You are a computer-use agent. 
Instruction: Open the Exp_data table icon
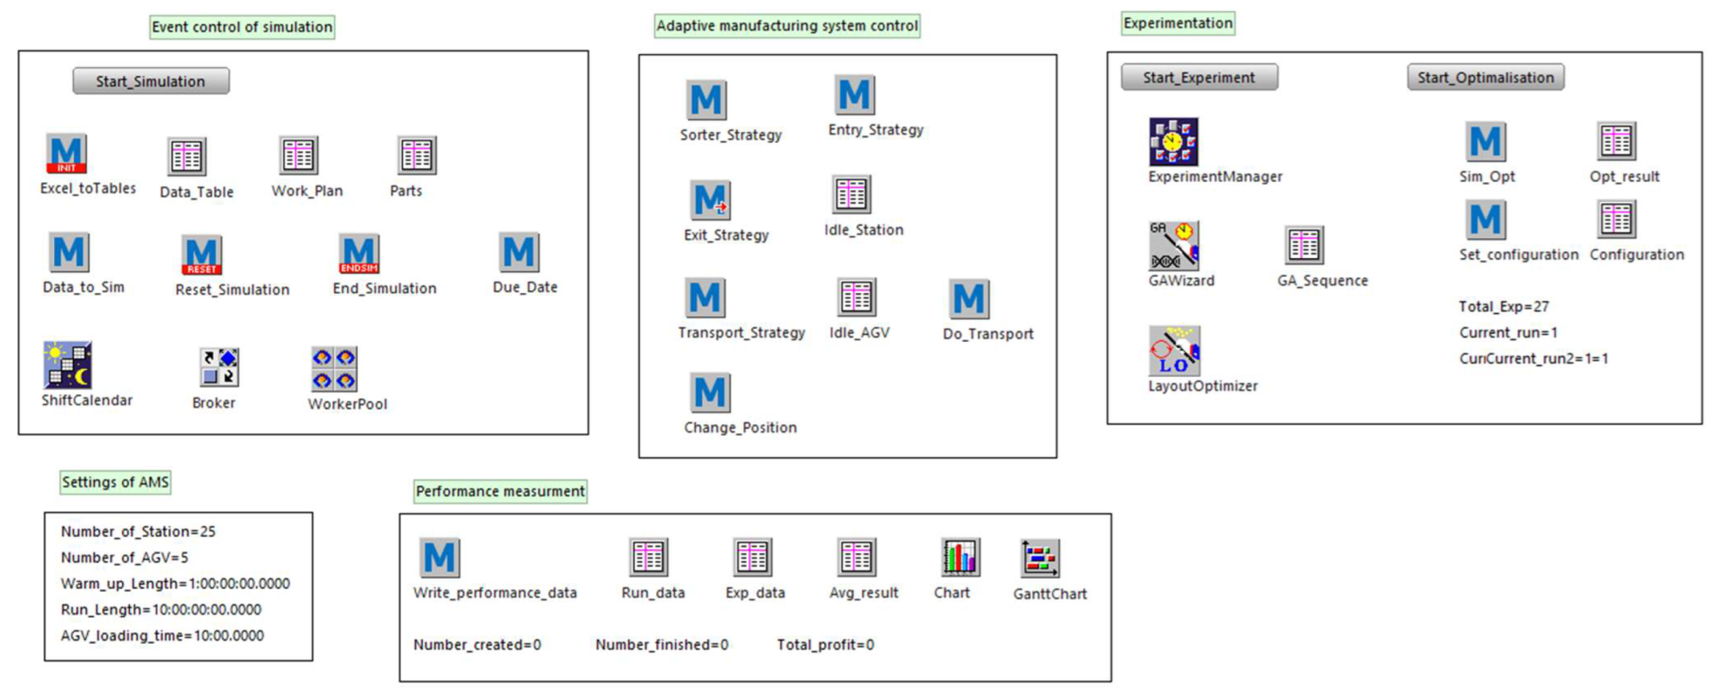point(752,557)
